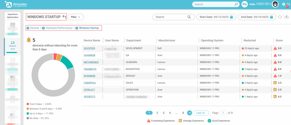Click the user avatar in header

[275, 4]
